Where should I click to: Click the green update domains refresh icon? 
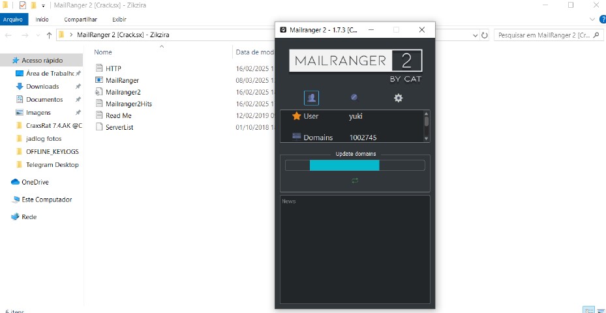pyautogui.click(x=355, y=181)
